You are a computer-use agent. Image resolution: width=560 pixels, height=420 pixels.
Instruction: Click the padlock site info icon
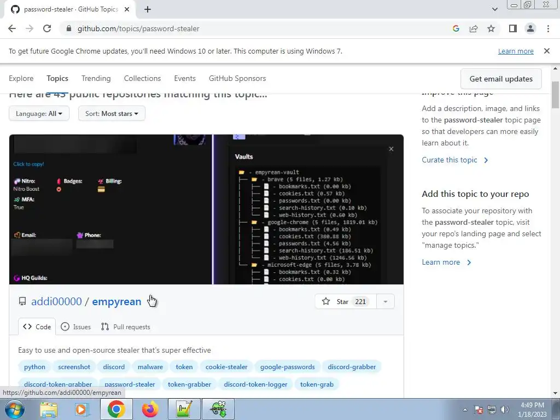[68, 28]
